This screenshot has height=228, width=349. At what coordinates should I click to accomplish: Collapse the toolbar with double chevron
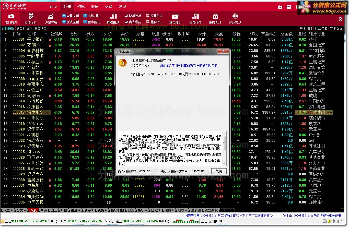(340, 19)
